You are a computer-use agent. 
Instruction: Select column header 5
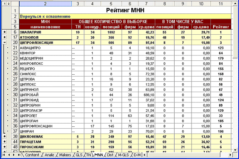pyautogui.click(x=111, y=3)
